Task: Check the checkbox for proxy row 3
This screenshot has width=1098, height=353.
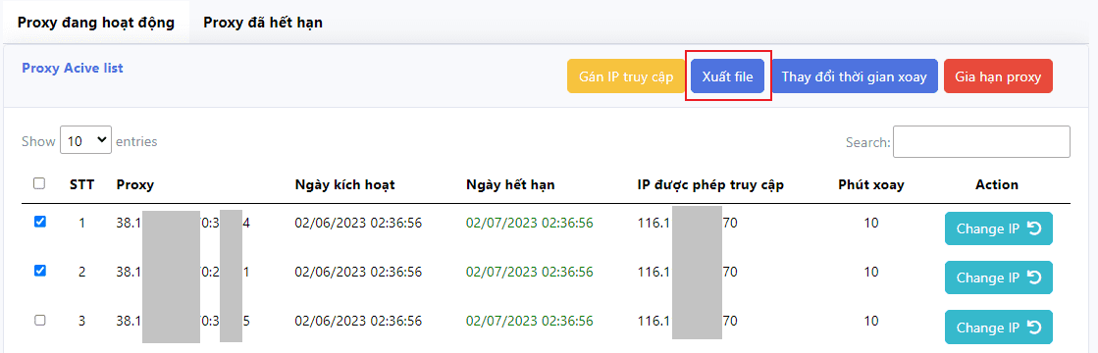Action: point(40,320)
